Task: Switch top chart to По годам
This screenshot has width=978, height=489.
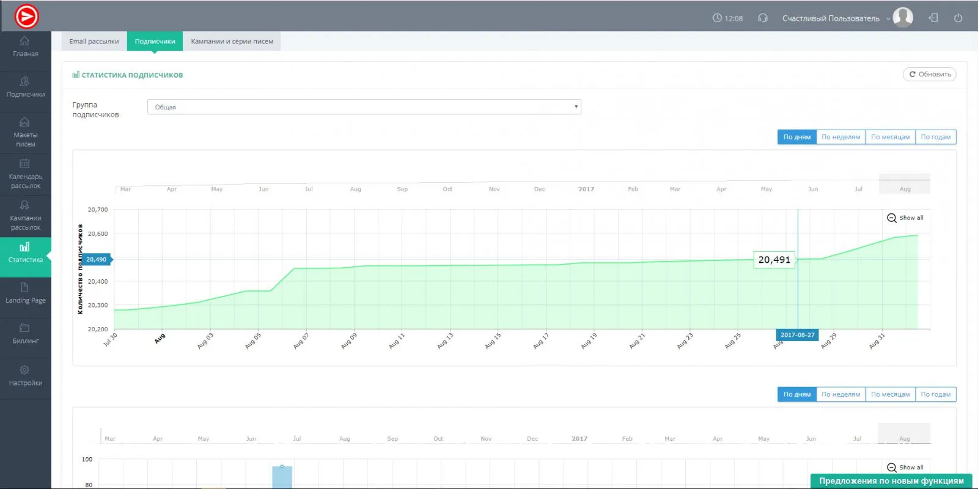Action: 935,137
